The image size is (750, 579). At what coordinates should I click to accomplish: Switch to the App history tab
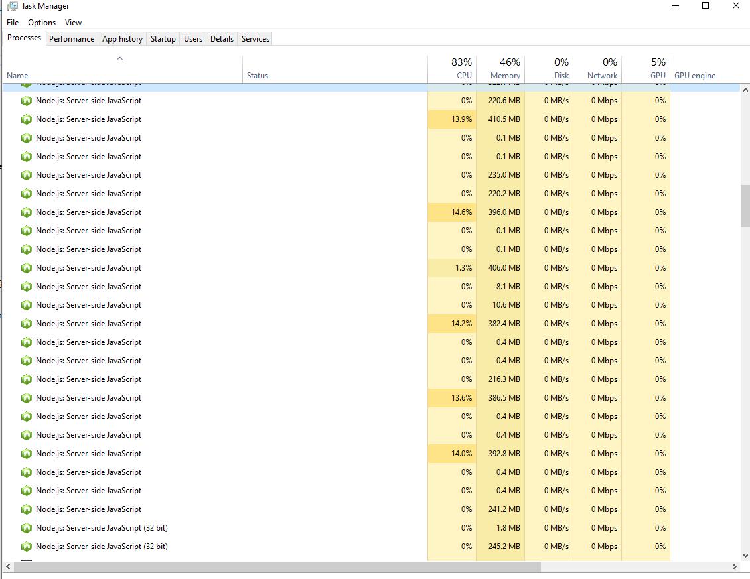point(122,38)
